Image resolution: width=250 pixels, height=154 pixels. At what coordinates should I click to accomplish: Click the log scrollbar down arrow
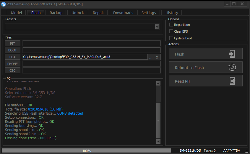158,141
